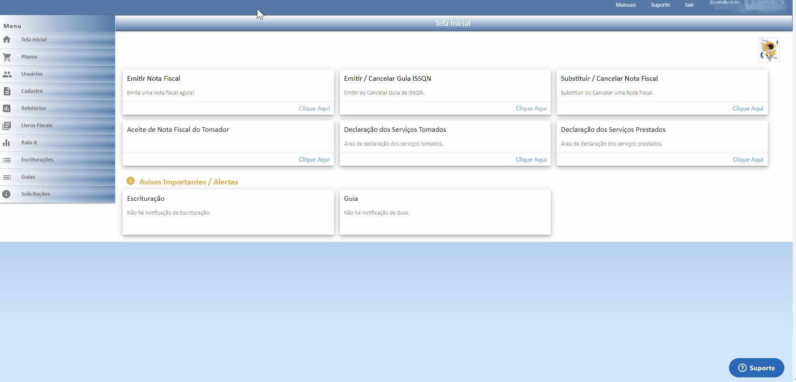This screenshot has width=796, height=382.
Task: Click 'Clique Aqui' under Aceite de Nota Fiscal do Tomador
Action: (x=314, y=159)
